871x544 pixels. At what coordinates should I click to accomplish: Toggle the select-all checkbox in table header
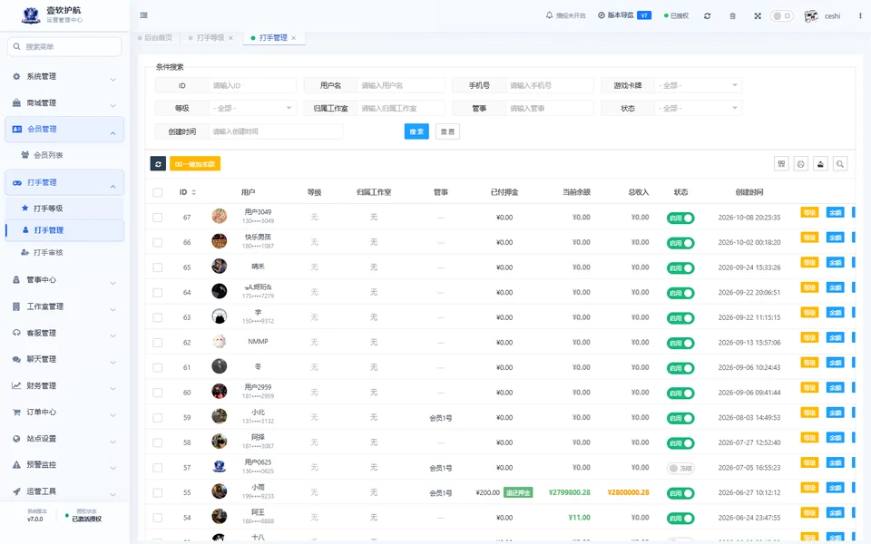pyautogui.click(x=158, y=192)
